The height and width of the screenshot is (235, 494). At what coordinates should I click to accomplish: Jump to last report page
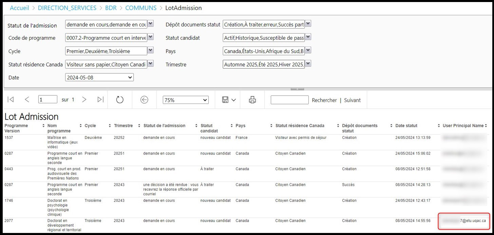pyautogui.click(x=100, y=100)
